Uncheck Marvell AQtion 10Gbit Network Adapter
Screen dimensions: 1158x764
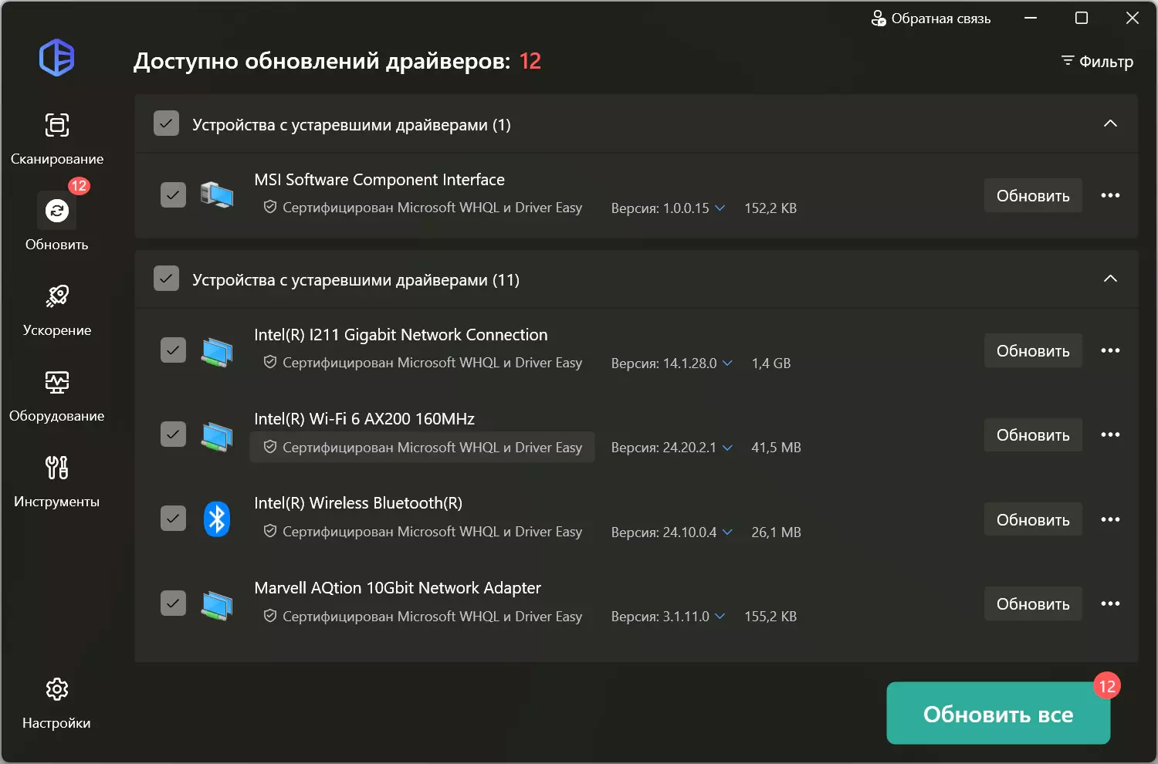click(x=173, y=603)
